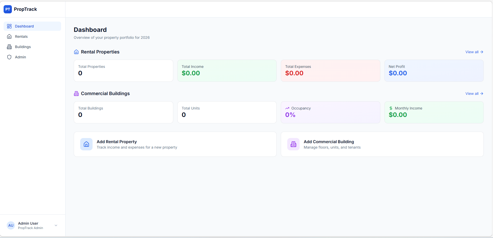493x238 pixels.
Task: Click the dollar icon next to Monthly Income
Action: coord(391,108)
